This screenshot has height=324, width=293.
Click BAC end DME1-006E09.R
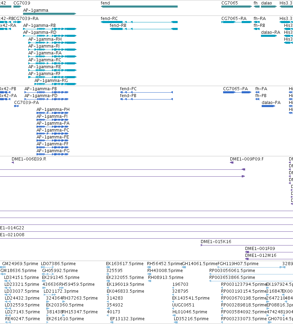[x=13, y=163]
